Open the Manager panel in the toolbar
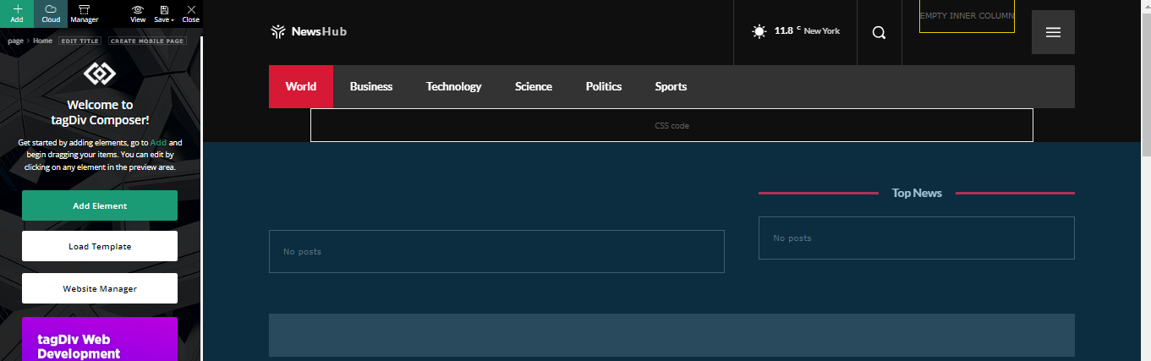The height and width of the screenshot is (361, 1151). coord(84,14)
